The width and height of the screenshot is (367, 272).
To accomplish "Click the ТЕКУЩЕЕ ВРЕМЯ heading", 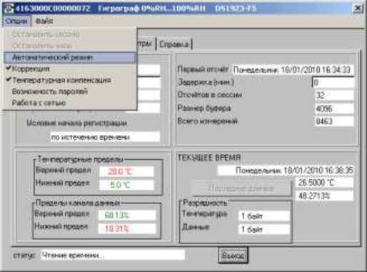I will pos(209,158).
